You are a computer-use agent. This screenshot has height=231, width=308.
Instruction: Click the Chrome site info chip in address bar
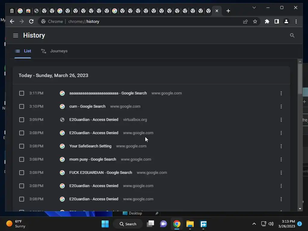click(x=52, y=21)
